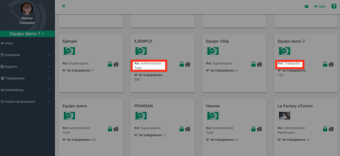The image size is (340, 156).
Task: Select the Ejemplo team title
Action: [x=70, y=41]
